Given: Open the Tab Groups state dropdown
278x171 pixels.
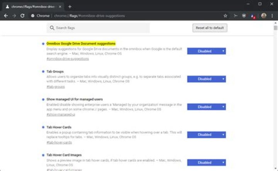Looking at the screenshot, I should 206,79.
